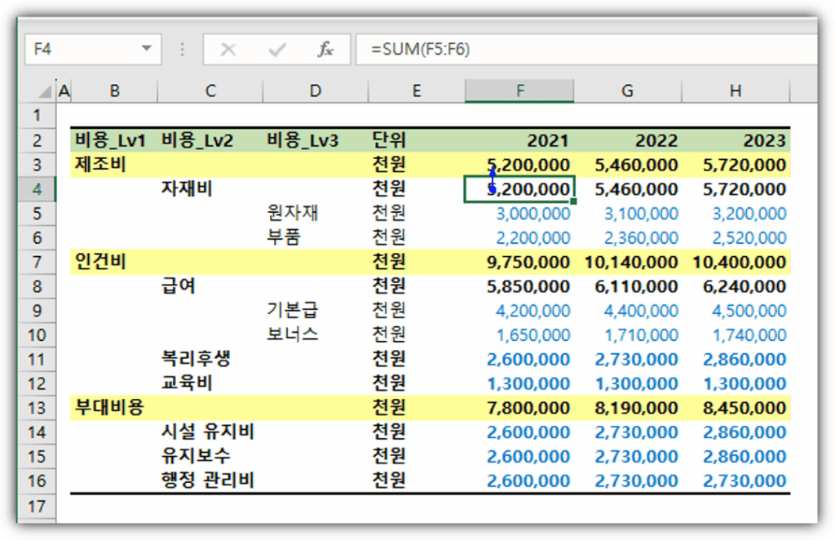Click the 8,450,000 value cell
Image resolution: width=835 pixels, height=540 pixels.
point(736,408)
